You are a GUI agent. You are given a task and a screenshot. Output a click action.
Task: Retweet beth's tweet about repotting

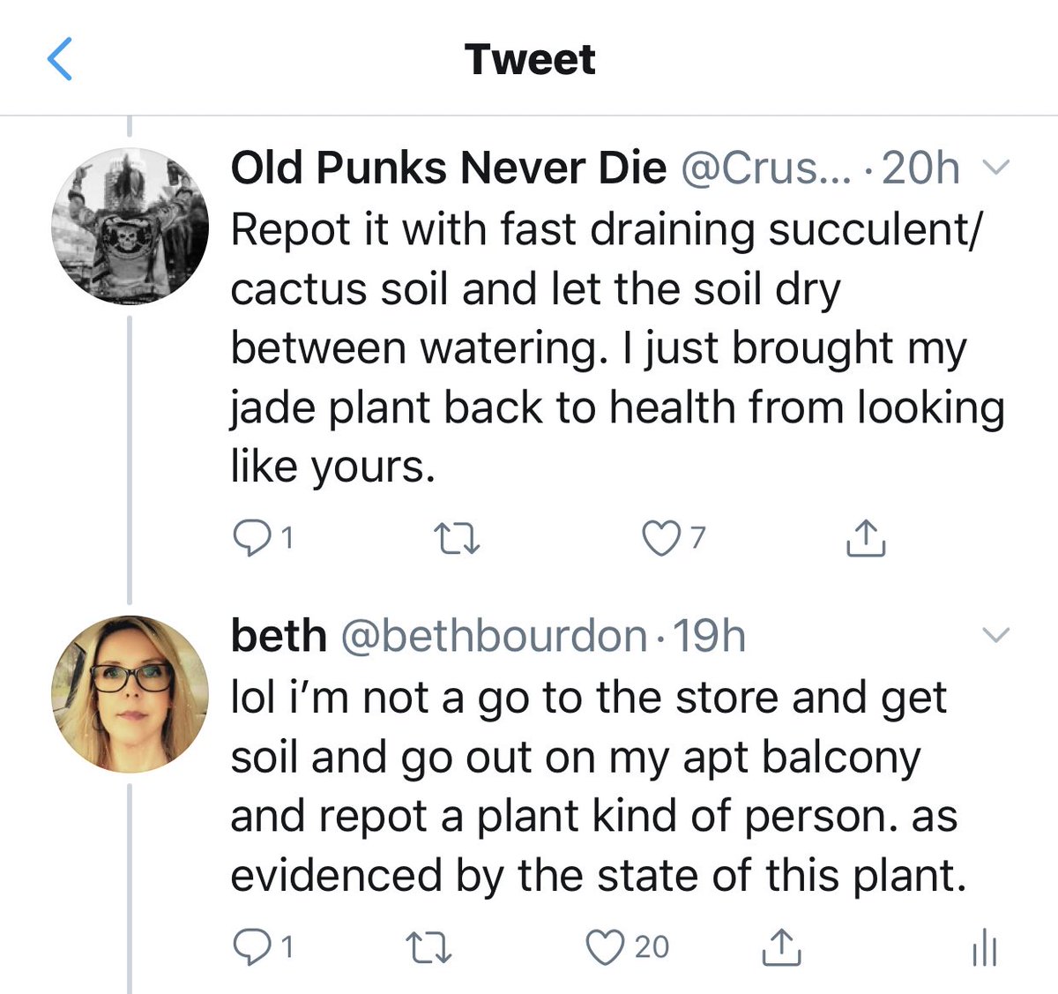[430, 946]
